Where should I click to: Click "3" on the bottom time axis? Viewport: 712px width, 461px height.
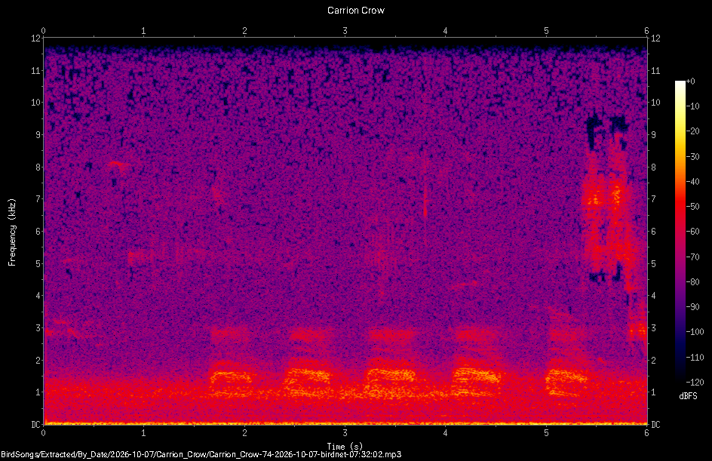tap(345, 433)
